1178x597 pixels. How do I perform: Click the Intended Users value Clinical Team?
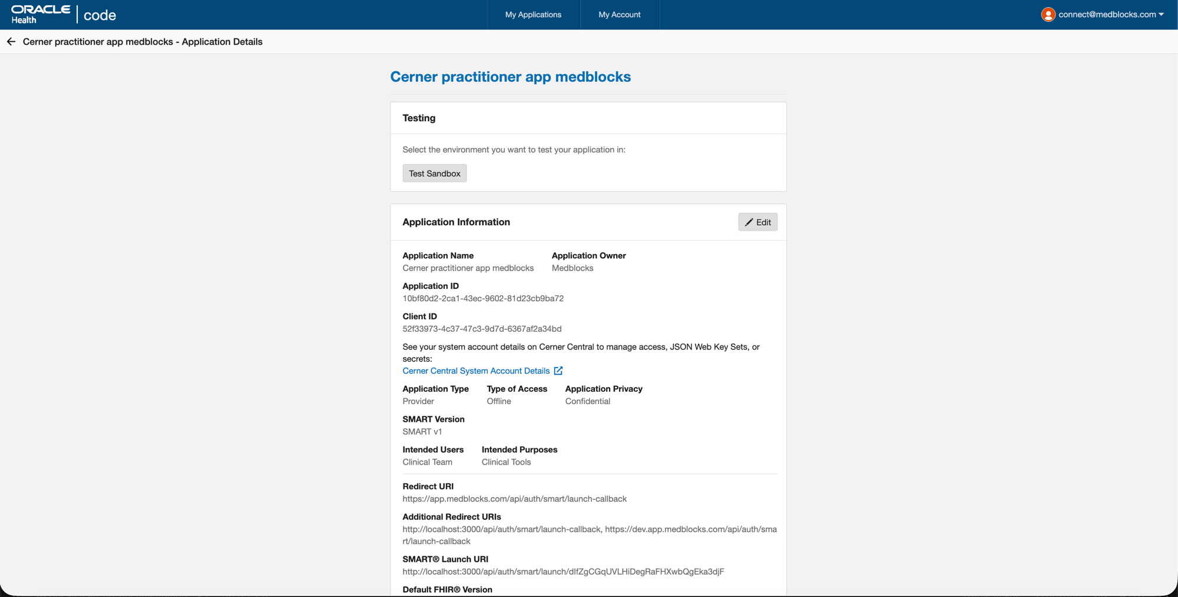[x=428, y=462]
